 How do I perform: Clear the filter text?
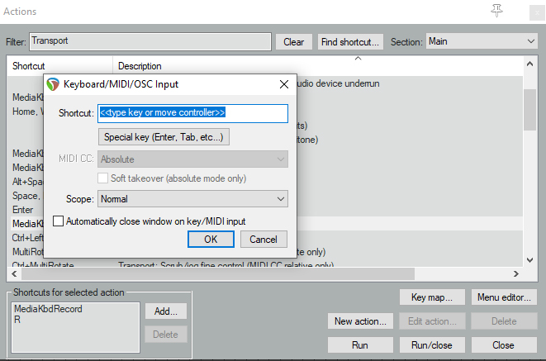[293, 42]
